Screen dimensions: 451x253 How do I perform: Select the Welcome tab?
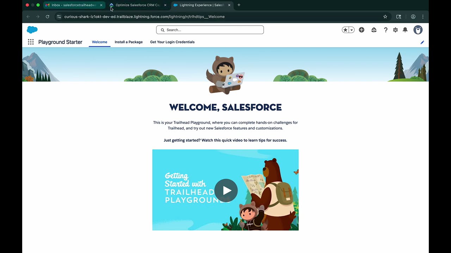coord(99,42)
